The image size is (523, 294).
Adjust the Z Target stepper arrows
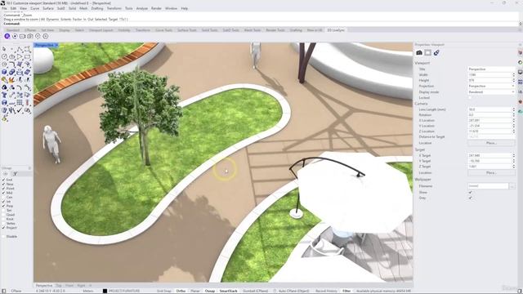[514, 167]
